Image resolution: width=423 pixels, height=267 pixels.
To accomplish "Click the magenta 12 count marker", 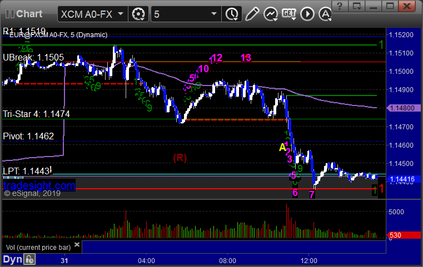I will tap(217, 58).
